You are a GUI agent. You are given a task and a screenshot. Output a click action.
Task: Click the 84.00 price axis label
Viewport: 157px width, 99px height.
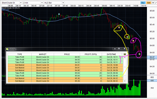[152, 73]
